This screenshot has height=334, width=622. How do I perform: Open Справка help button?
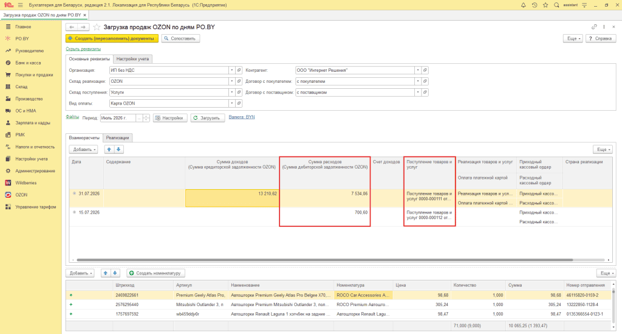pyautogui.click(x=601, y=38)
